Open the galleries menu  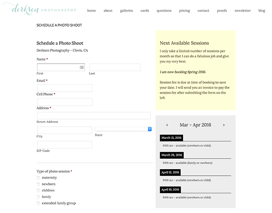(126, 11)
